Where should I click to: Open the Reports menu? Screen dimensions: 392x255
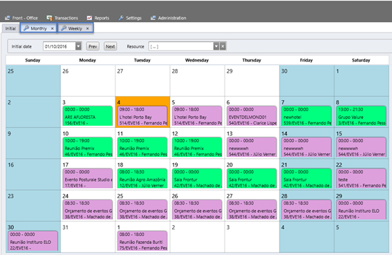(97, 18)
